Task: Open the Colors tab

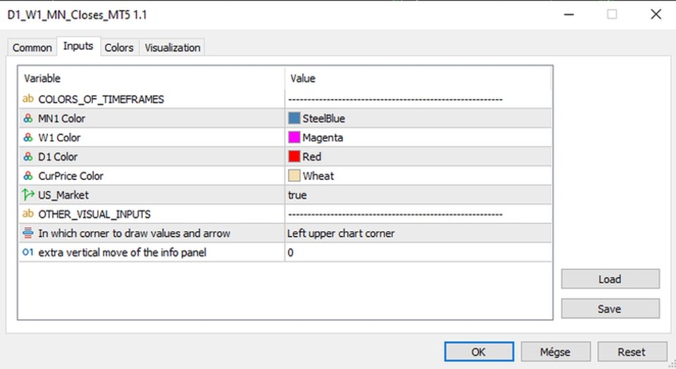Action: 120,47
